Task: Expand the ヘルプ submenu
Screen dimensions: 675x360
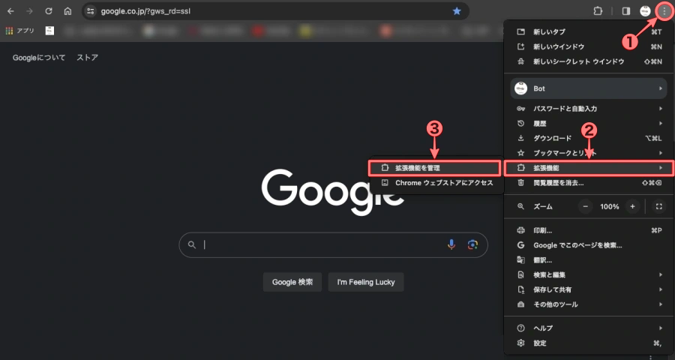Action: coord(589,328)
